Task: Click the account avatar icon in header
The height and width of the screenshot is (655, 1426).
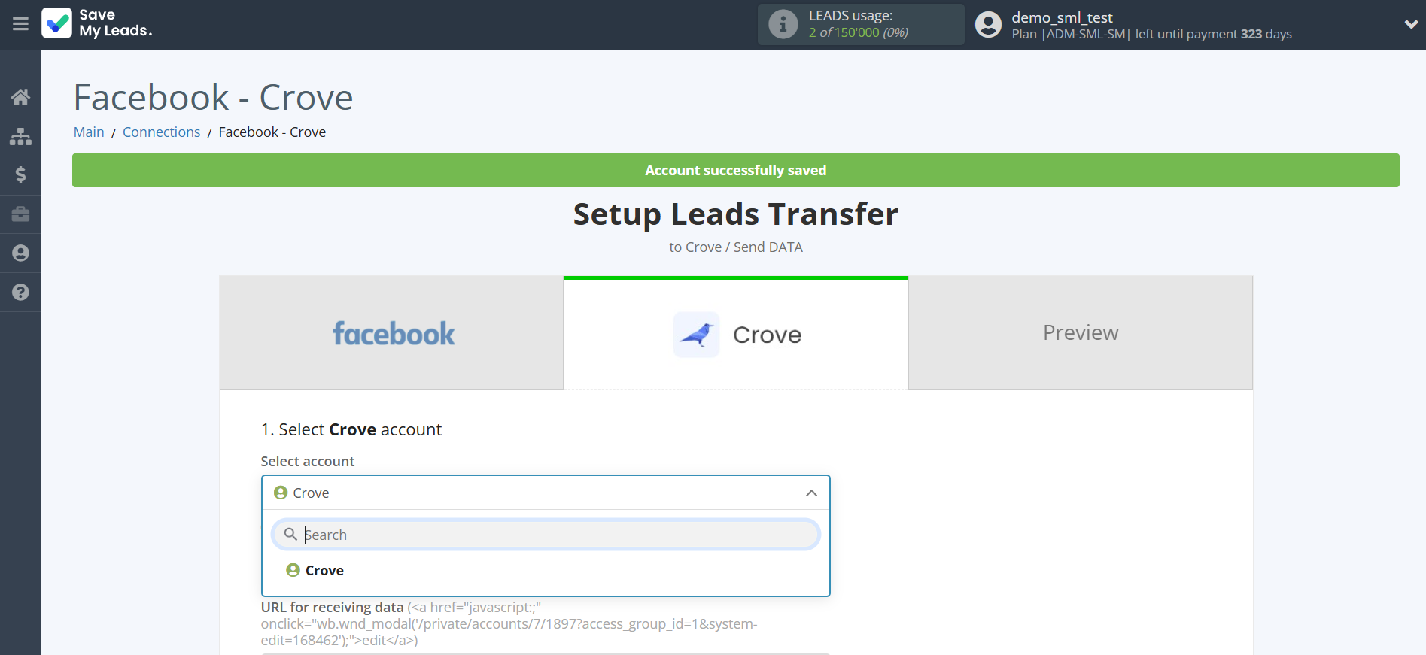Action: tap(988, 25)
